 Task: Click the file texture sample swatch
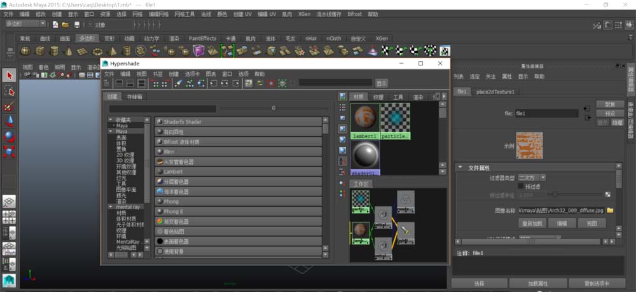[x=529, y=146]
